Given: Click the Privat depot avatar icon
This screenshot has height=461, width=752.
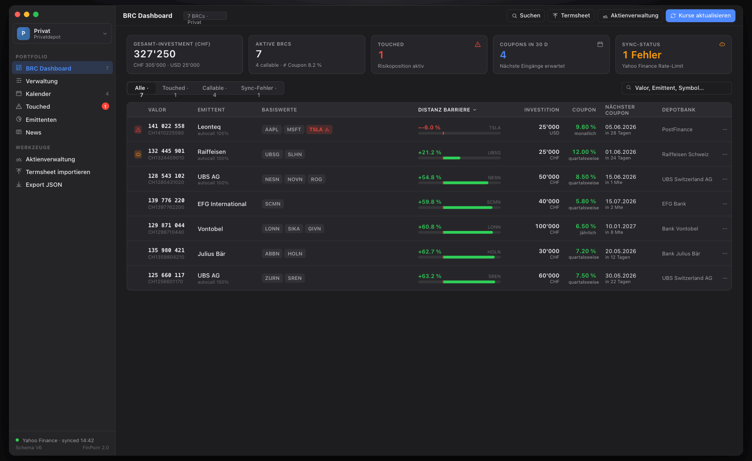Looking at the screenshot, I should pyautogui.click(x=23, y=33).
